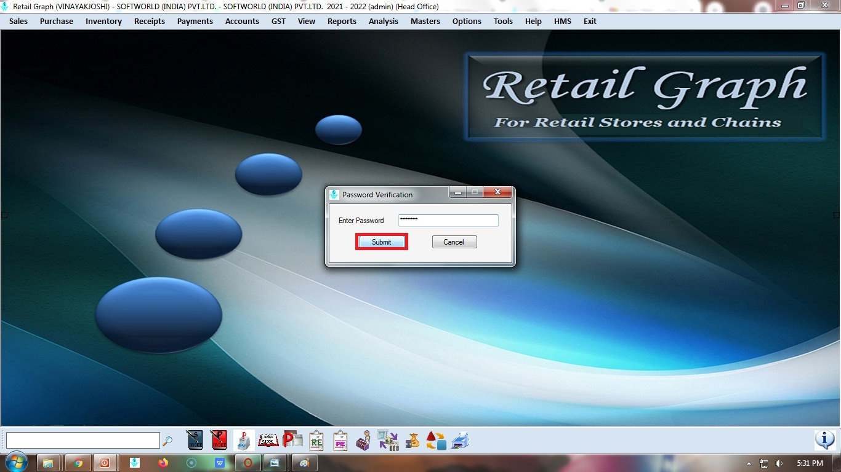841x472 pixels.
Task: Open the Masters menu
Action: [425, 21]
